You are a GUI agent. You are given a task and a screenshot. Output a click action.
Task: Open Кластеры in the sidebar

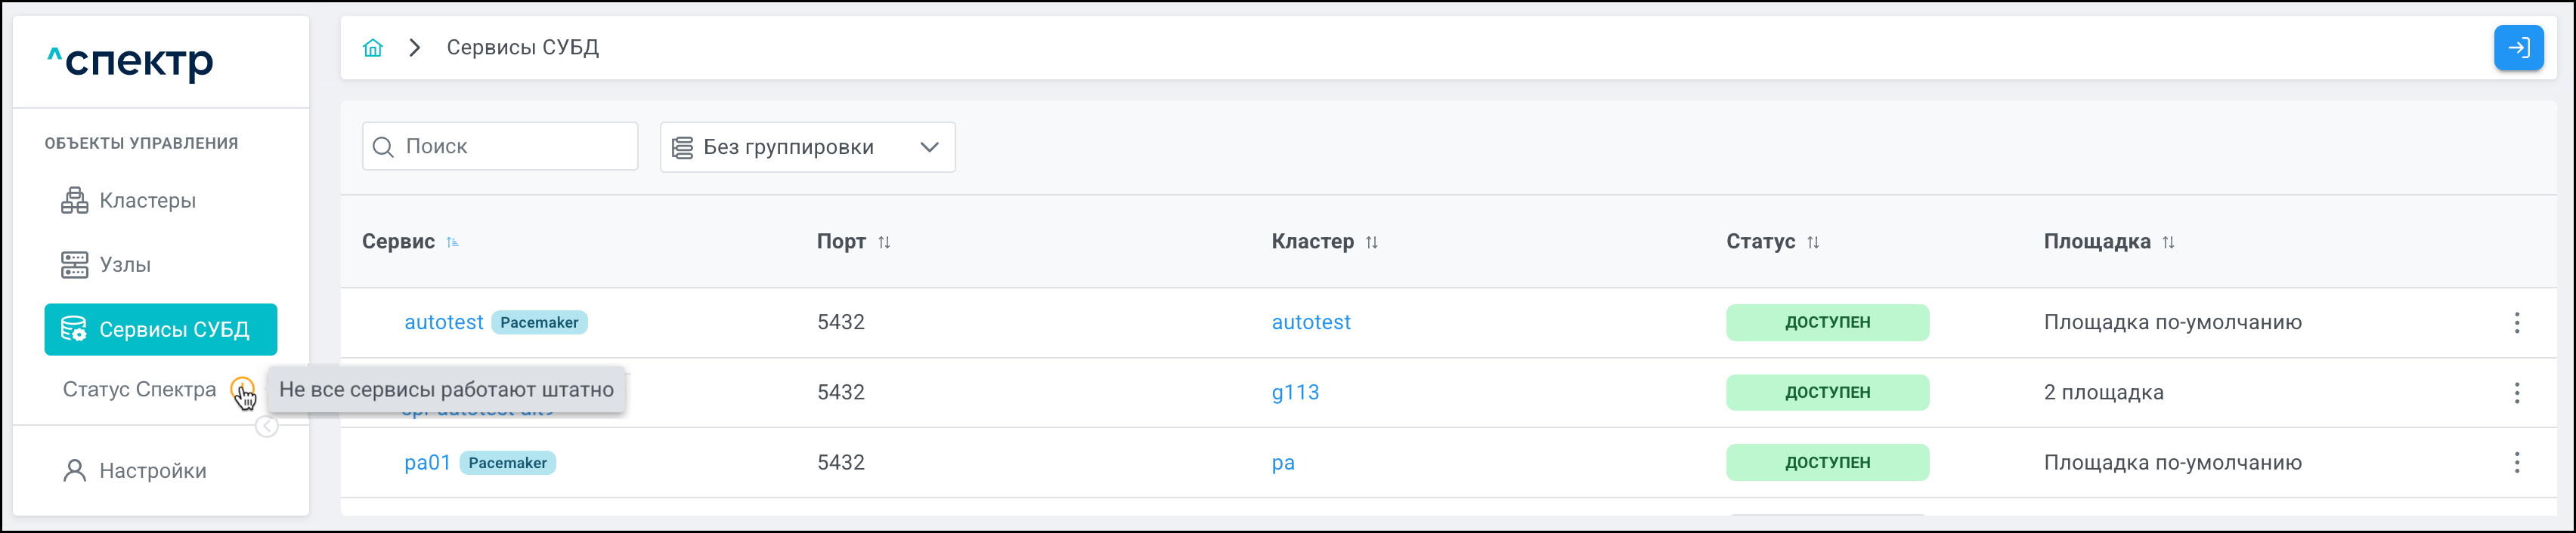coord(147,201)
